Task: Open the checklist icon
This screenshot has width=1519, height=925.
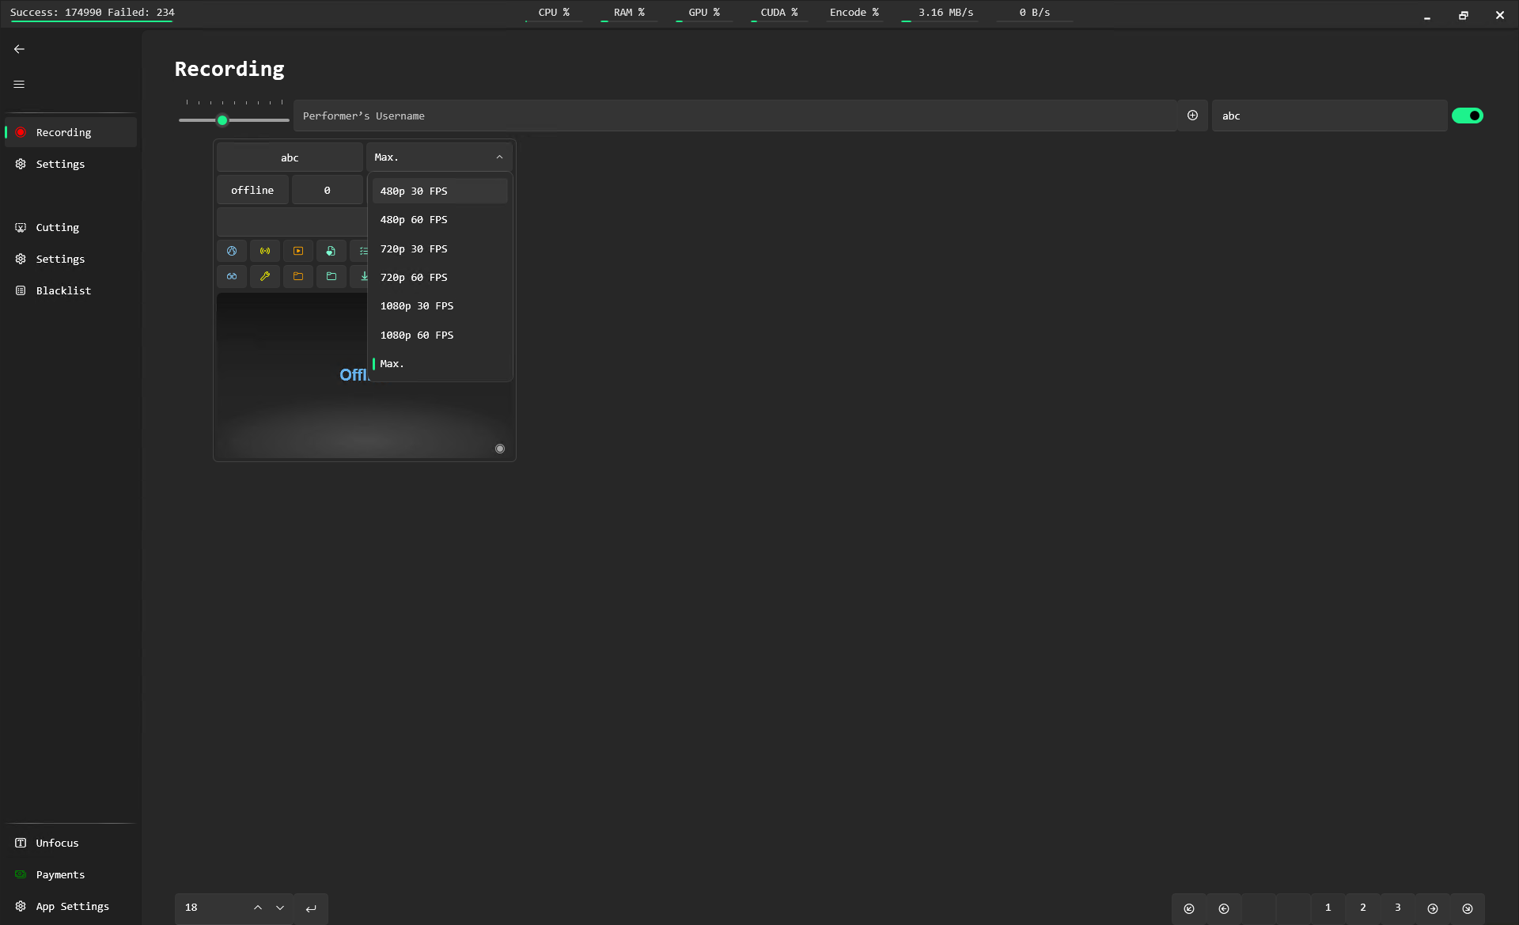Action: tap(362, 251)
